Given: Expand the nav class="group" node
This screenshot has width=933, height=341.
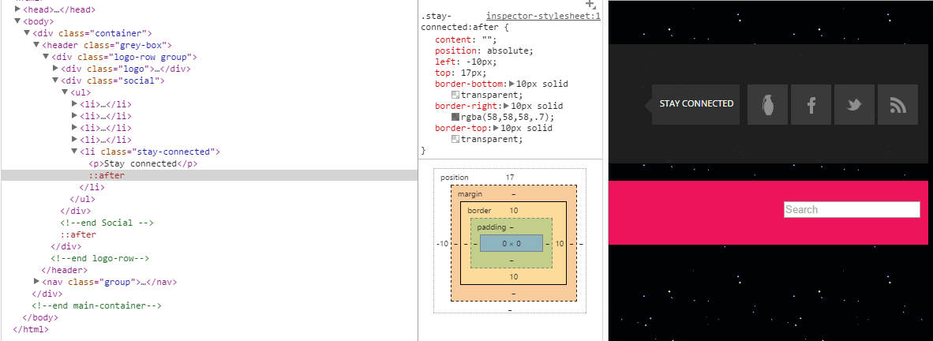Looking at the screenshot, I should click(x=36, y=282).
